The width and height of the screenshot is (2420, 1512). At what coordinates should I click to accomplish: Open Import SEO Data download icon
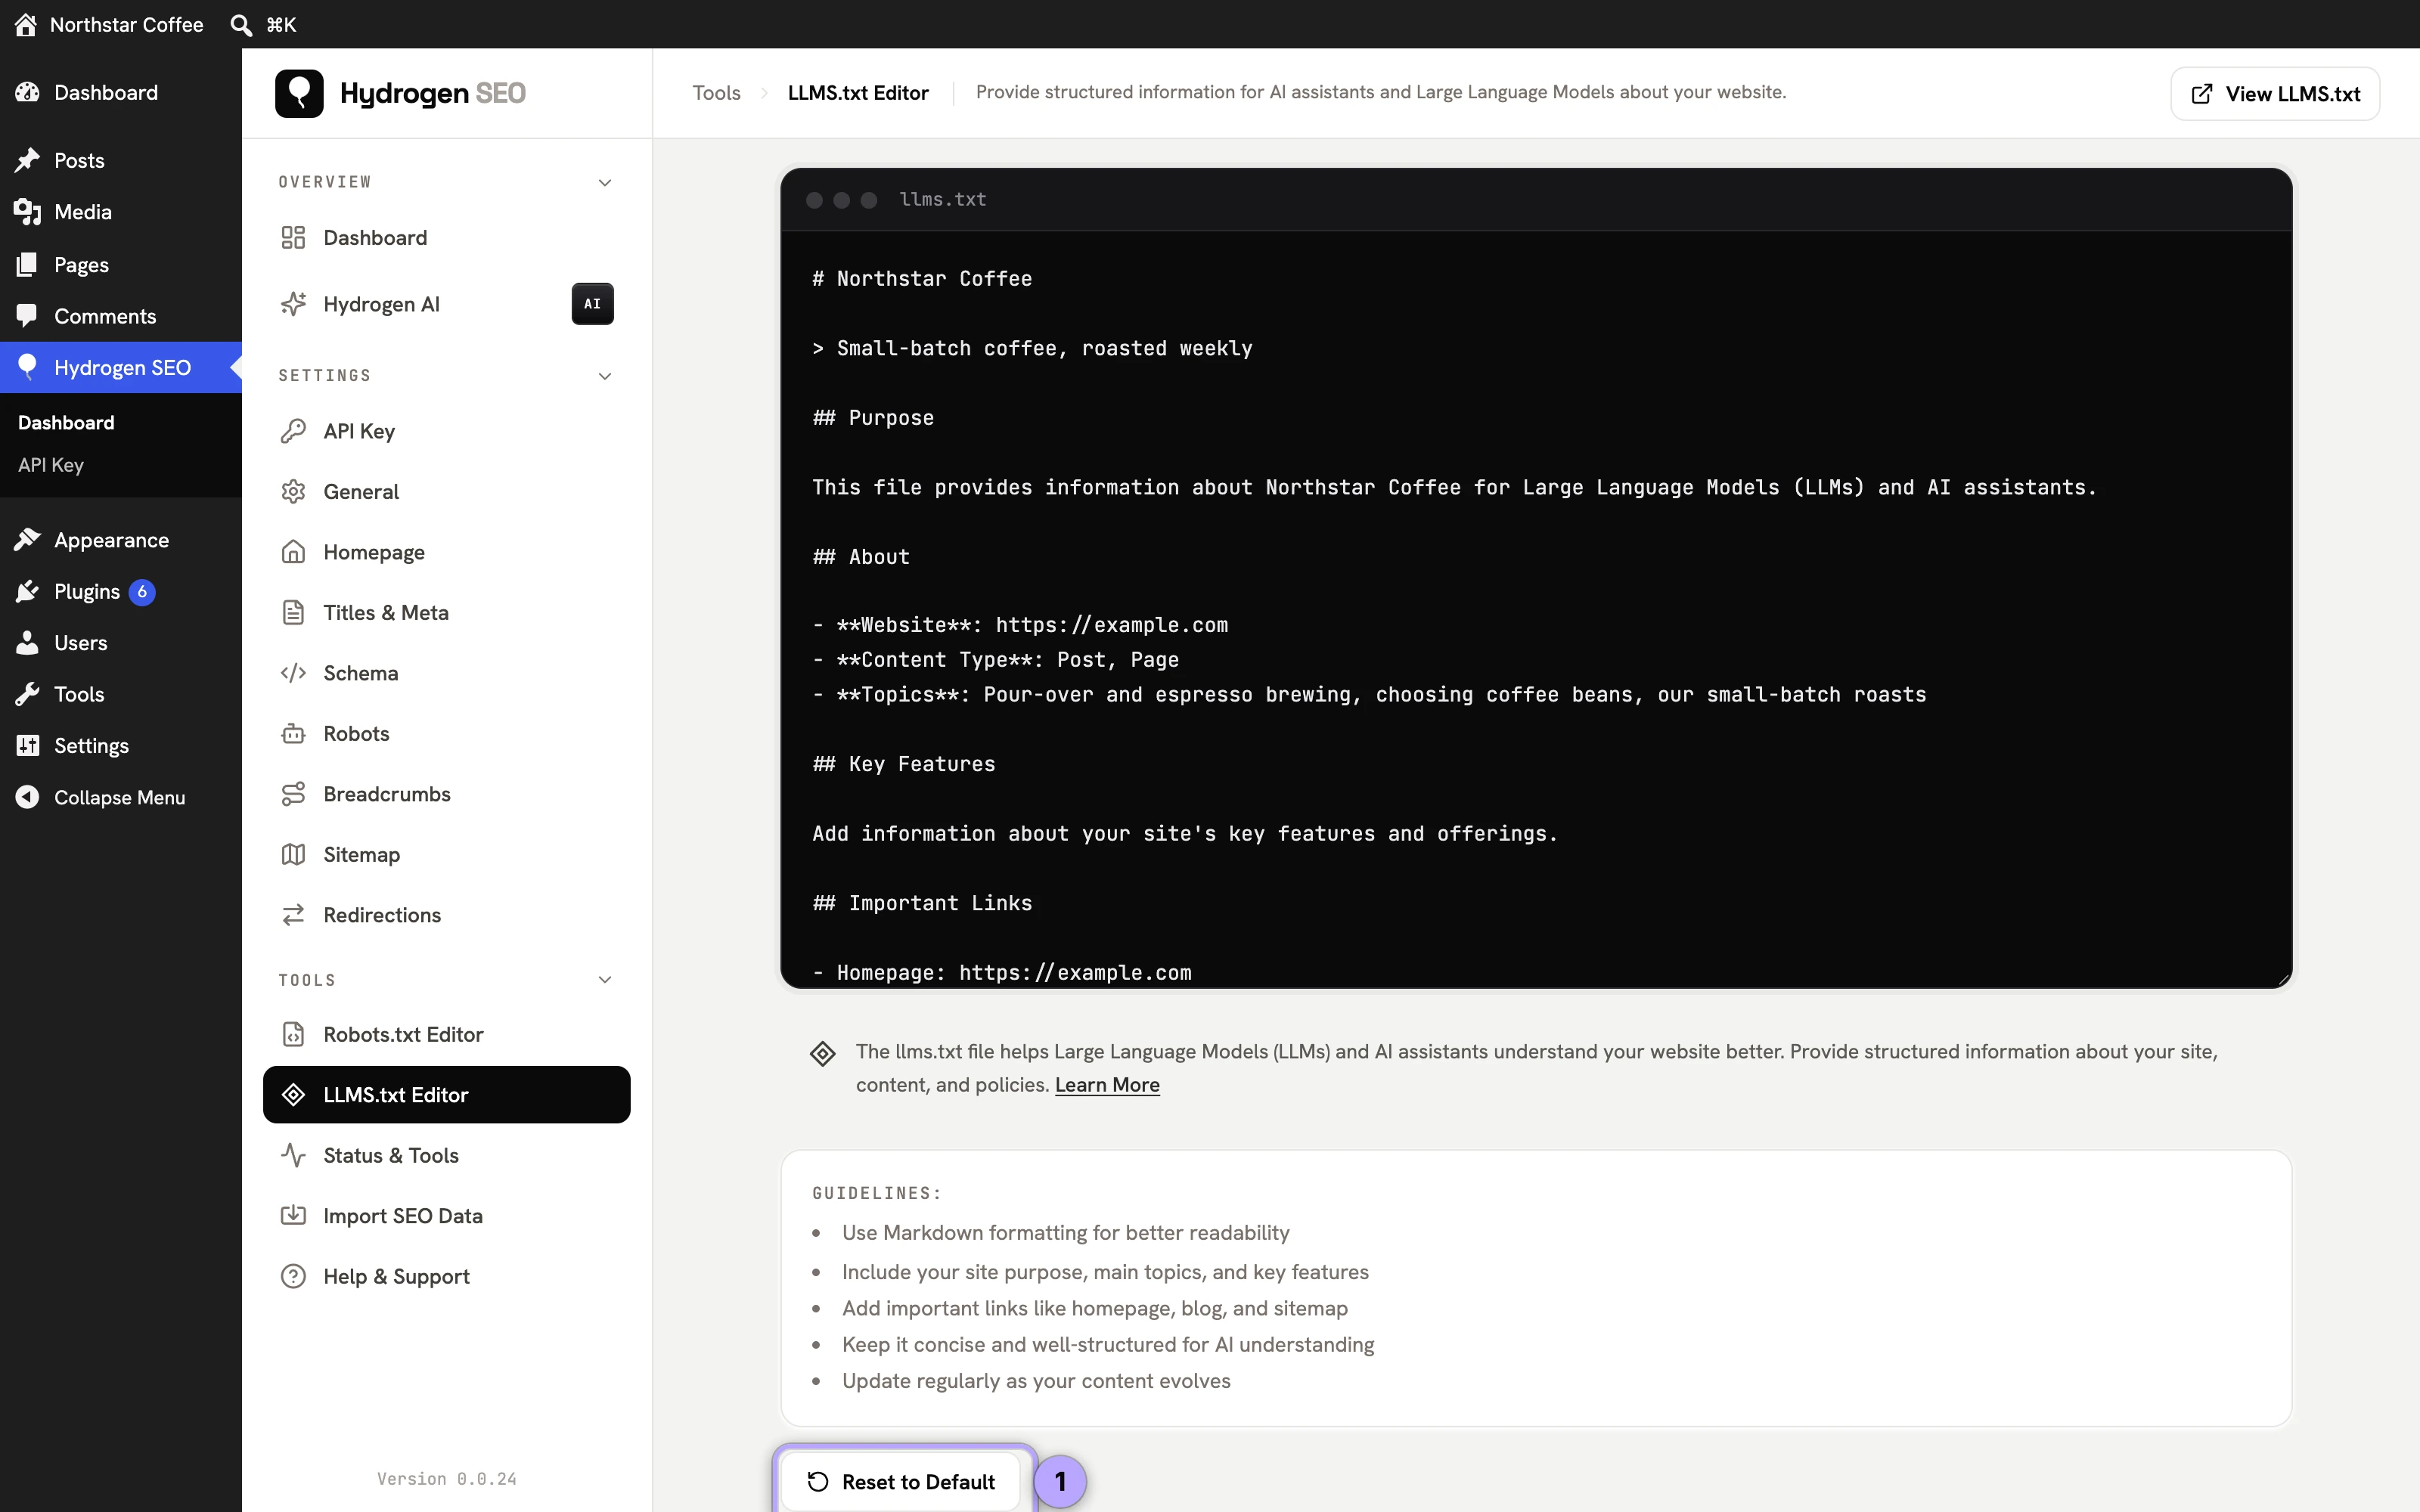click(293, 1216)
